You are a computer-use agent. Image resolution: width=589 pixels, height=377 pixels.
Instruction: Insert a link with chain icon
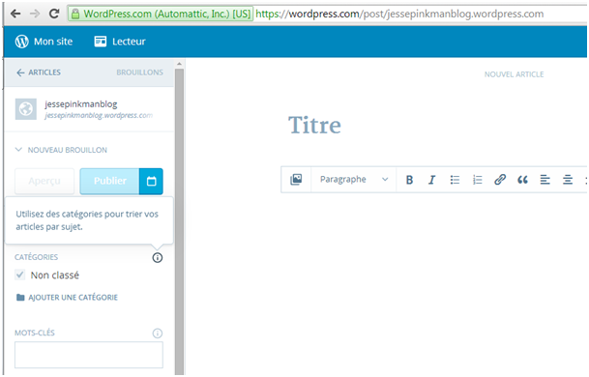click(500, 180)
